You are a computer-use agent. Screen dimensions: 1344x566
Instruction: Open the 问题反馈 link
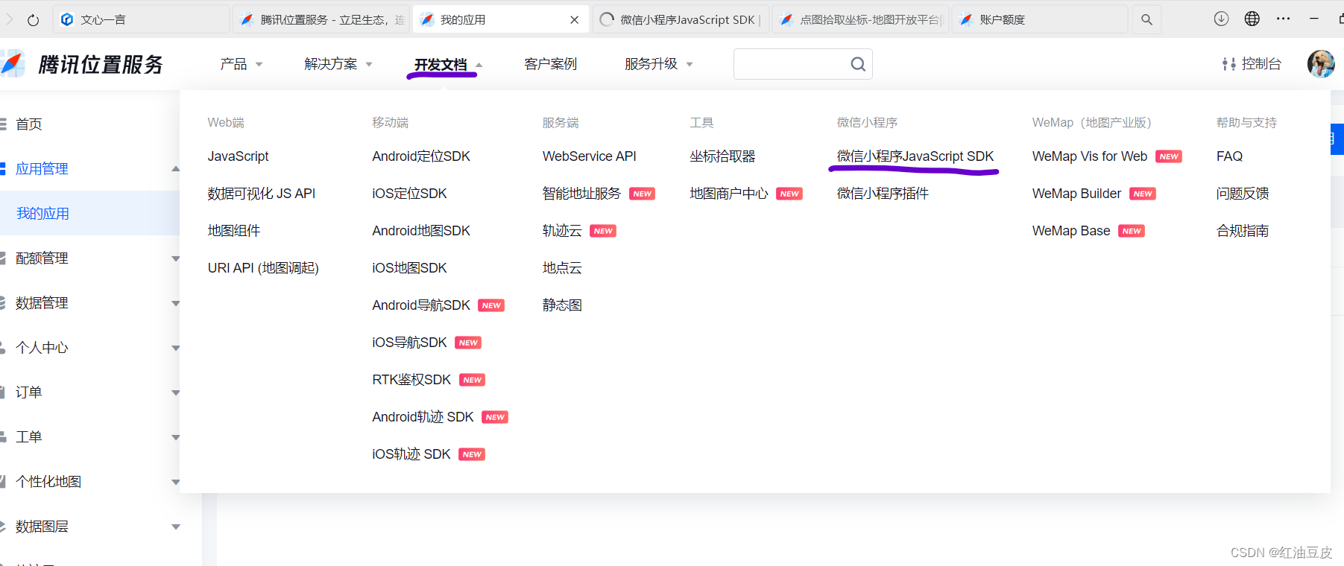[1243, 194]
